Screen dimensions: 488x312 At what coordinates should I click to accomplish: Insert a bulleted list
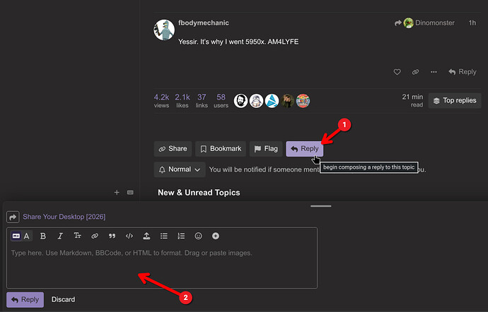(164, 236)
